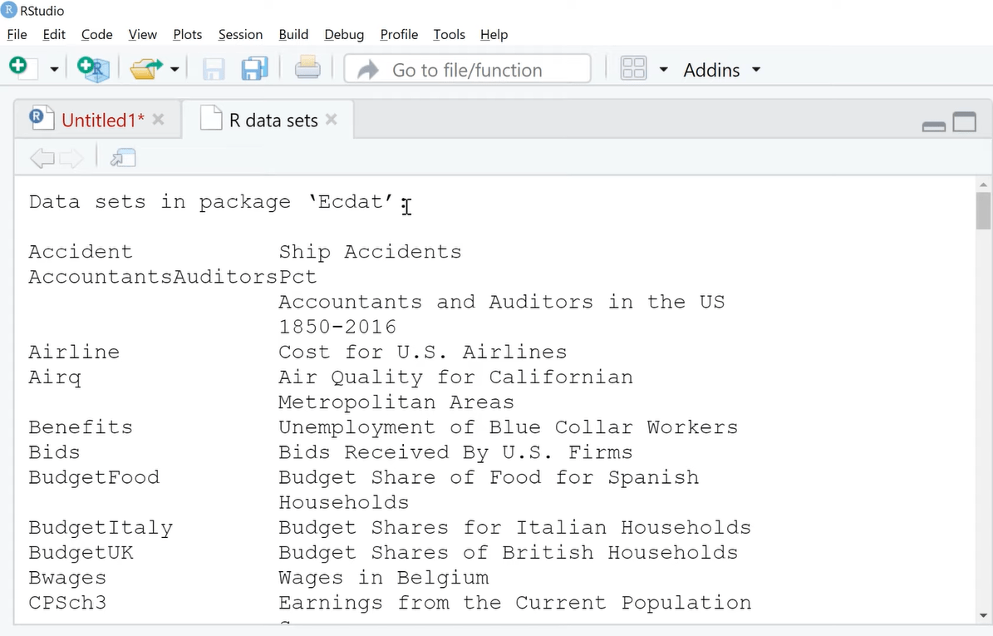The height and width of the screenshot is (636, 993).
Task: Click the workspace panes grid icon
Action: (633, 68)
